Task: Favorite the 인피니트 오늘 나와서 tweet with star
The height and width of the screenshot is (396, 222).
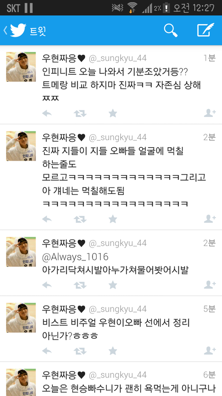Action: [113, 113]
